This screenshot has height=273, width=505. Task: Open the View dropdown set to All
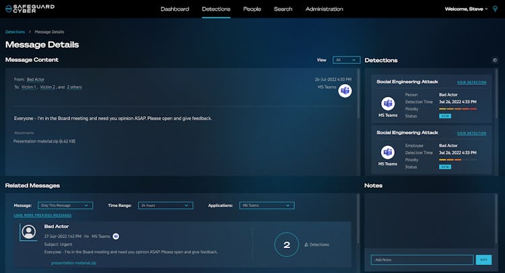point(346,60)
